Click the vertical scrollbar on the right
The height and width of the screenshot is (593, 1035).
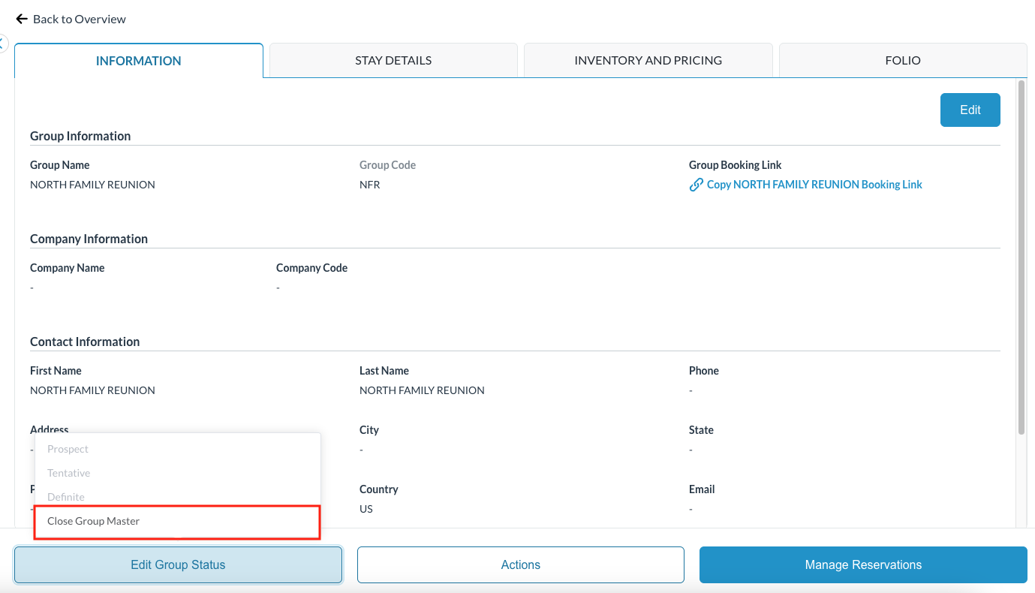1021,255
